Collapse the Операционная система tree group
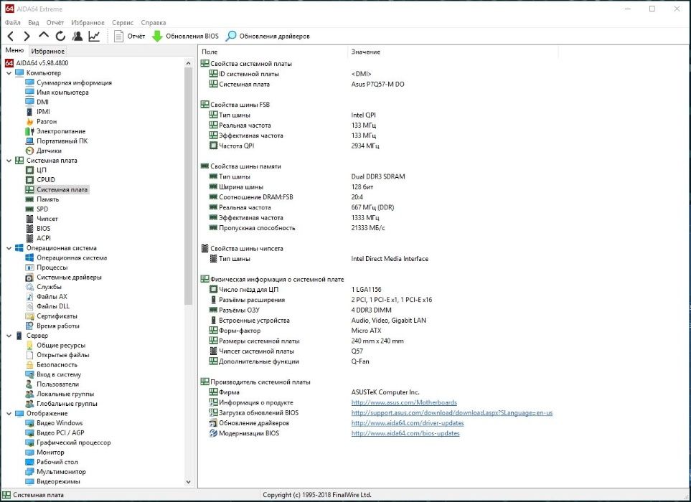691x502 pixels. pyautogui.click(x=9, y=248)
